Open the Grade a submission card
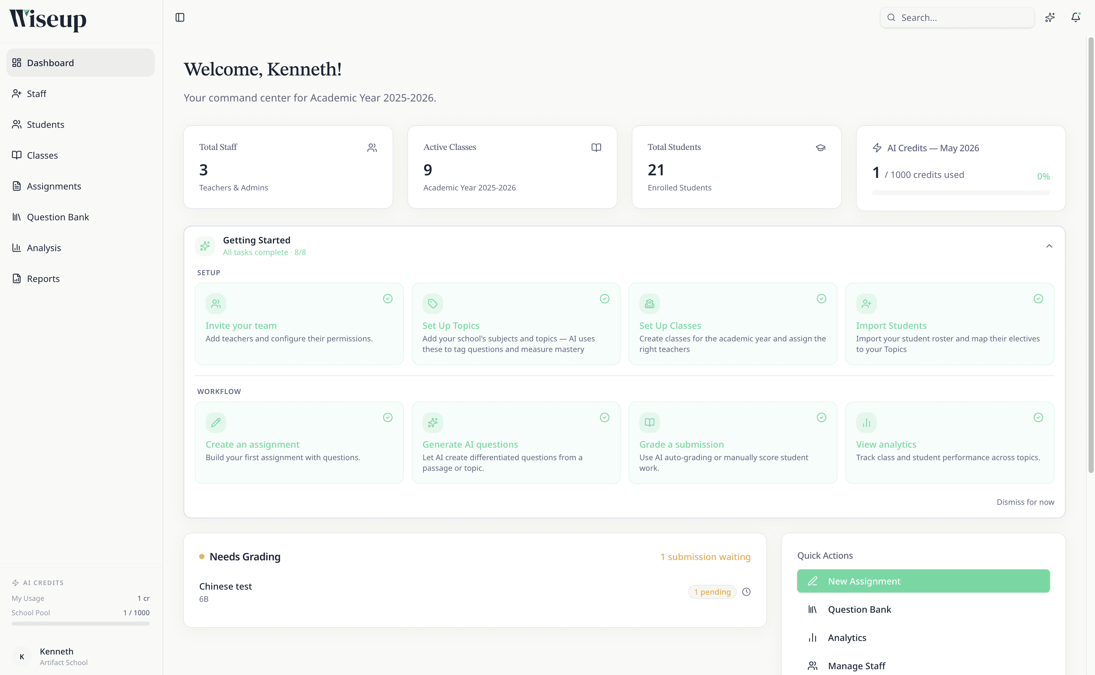The image size is (1095, 675). (x=733, y=443)
